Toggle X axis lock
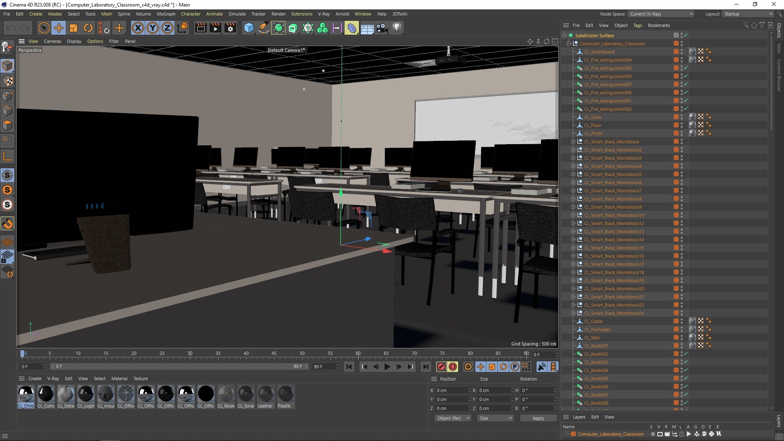The height and width of the screenshot is (441, 784). tap(138, 28)
